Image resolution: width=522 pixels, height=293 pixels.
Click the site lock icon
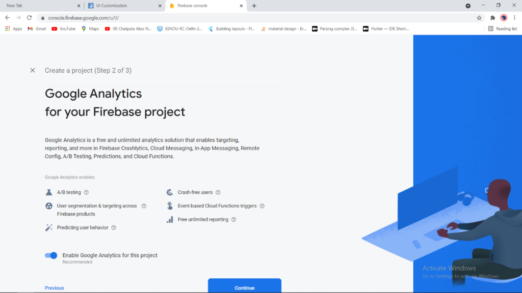(43, 18)
